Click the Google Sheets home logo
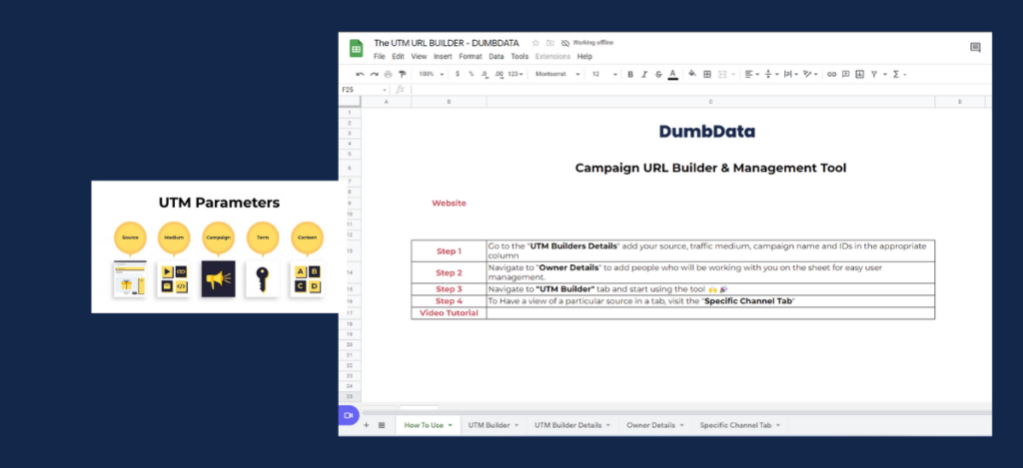The height and width of the screenshot is (468, 1023). (x=357, y=48)
